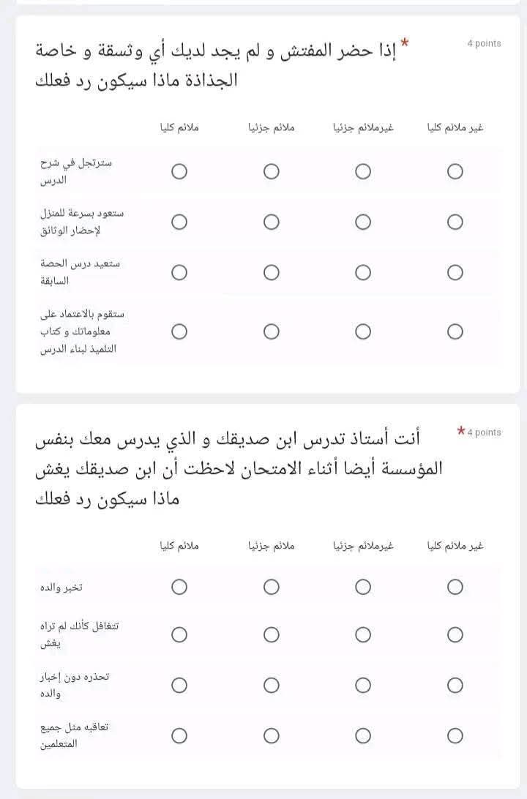Image resolution: width=527 pixels, height=799 pixels.
Task: Select 'ملائم جزئيا' for 'ستقوم بالاعتماد على معلوماتك' row
Action: tap(272, 331)
